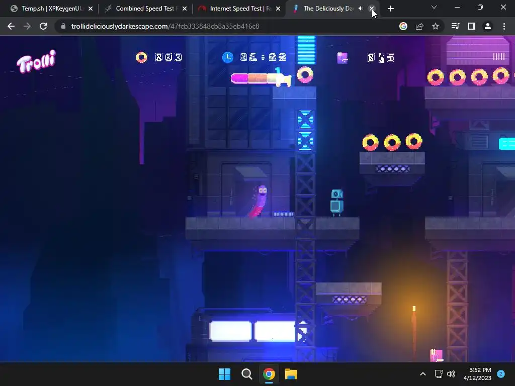This screenshot has width=515, height=386.
Task: Click the Trolli logo in game
Action: coord(36,61)
